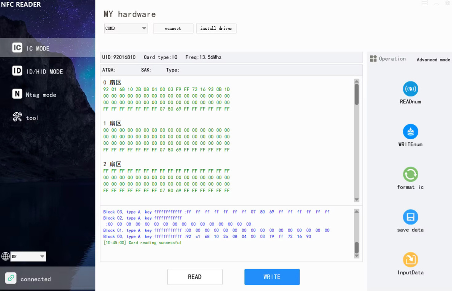The height and width of the screenshot is (291, 452).
Task: Click the Block 03 log line
Action: coord(217,212)
